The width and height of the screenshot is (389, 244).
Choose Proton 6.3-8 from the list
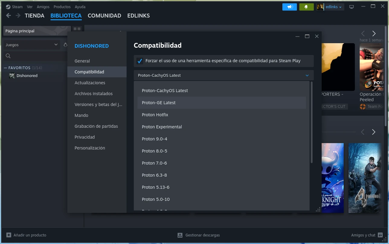pos(222,175)
